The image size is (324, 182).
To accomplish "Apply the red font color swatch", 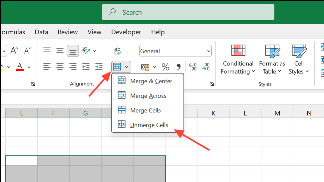I will point(20,67).
